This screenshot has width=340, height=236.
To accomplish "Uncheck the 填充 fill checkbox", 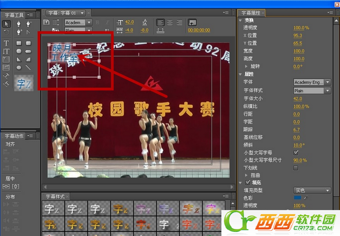I will coord(241,183).
